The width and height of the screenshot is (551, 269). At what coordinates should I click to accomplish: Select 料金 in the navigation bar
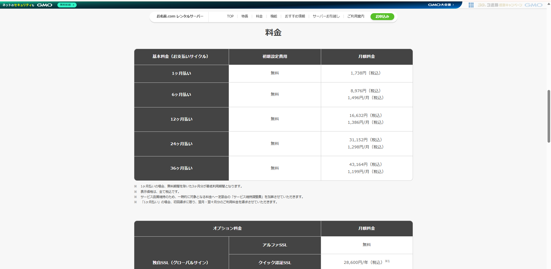(259, 16)
